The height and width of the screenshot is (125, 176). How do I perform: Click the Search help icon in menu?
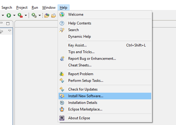(x=62, y=30)
